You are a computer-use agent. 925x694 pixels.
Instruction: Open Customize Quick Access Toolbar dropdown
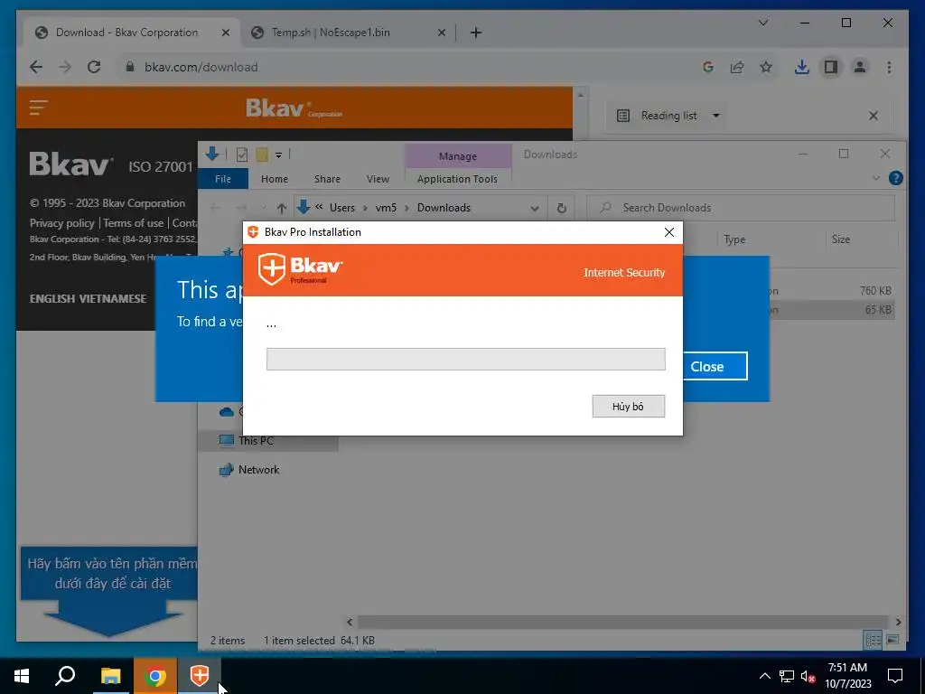point(278,155)
